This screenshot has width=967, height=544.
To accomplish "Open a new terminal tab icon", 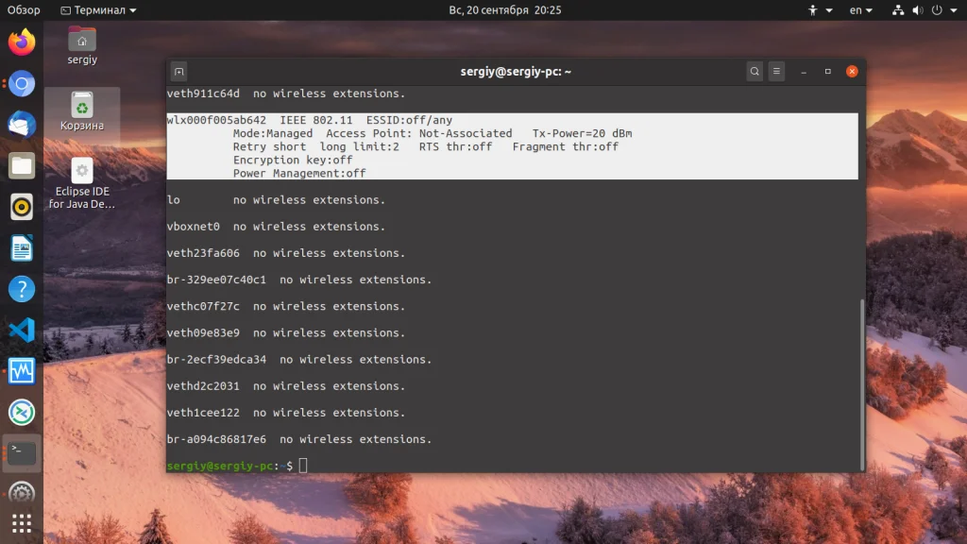I will [x=178, y=72].
